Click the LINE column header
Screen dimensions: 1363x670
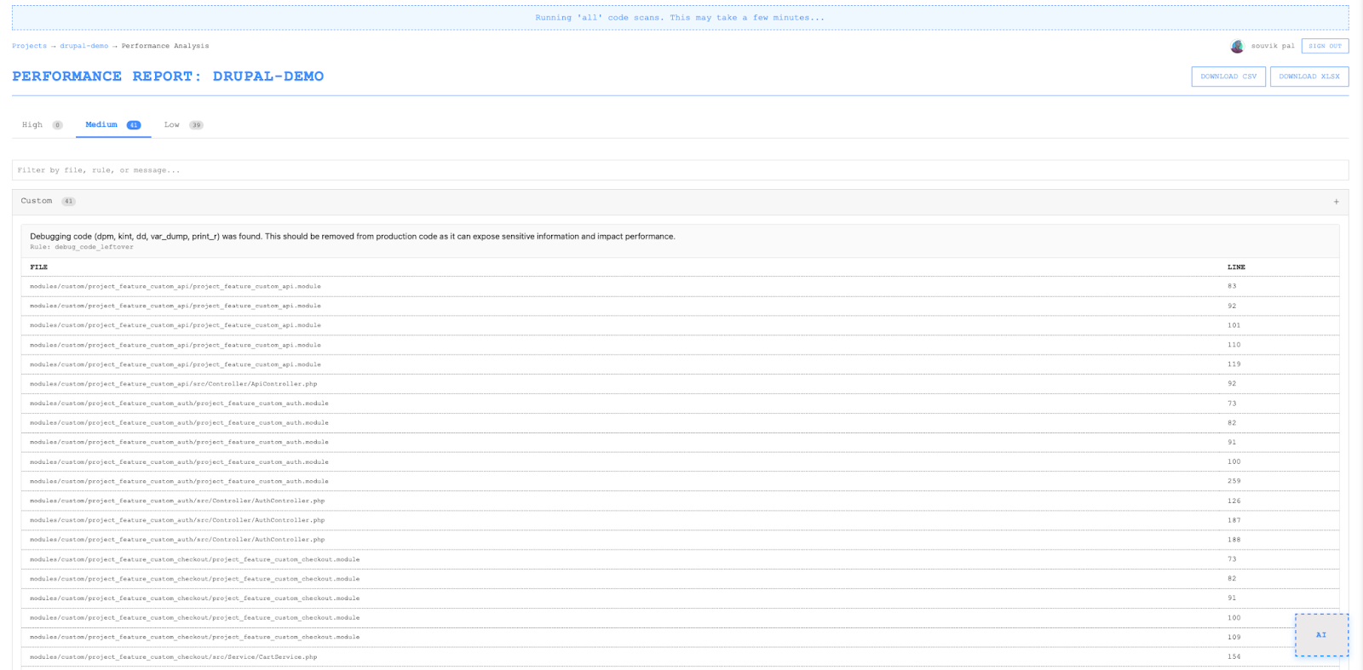pyautogui.click(x=1236, y=267)
